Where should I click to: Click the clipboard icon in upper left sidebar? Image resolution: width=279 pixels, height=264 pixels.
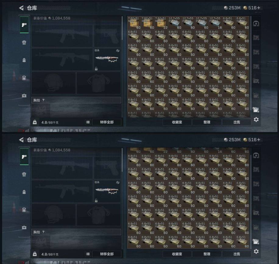[24, 78]
